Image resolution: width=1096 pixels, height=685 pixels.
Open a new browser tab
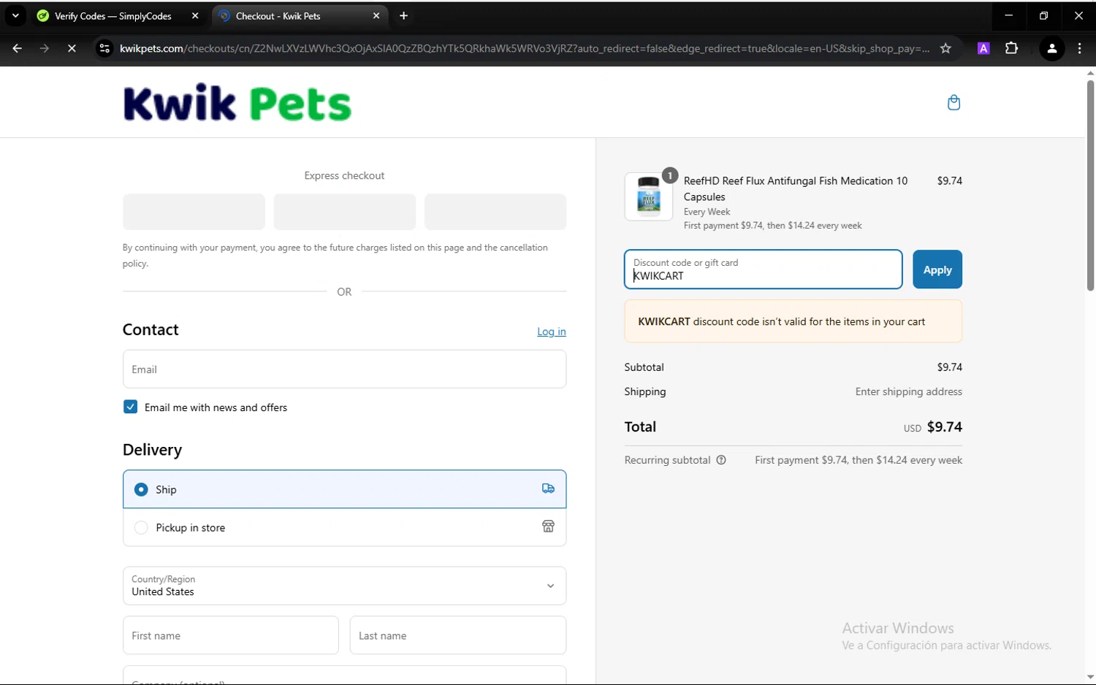403,15
